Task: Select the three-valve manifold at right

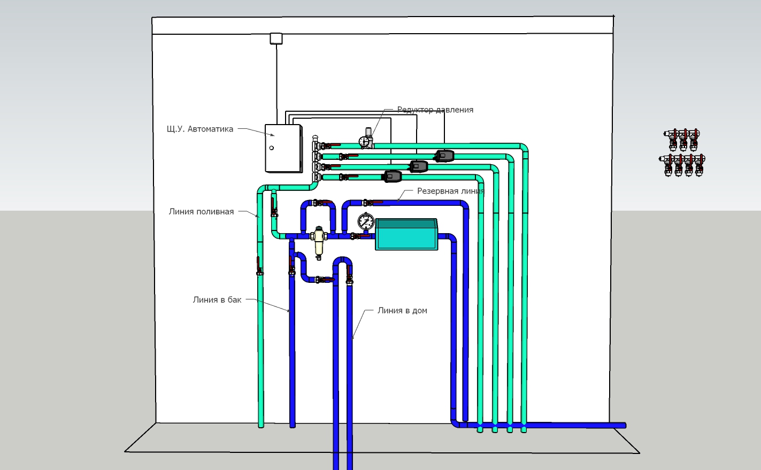Action: click(x=683, y=139)
